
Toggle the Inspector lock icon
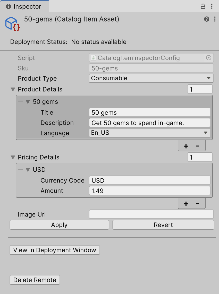click(x=203, y=6)
